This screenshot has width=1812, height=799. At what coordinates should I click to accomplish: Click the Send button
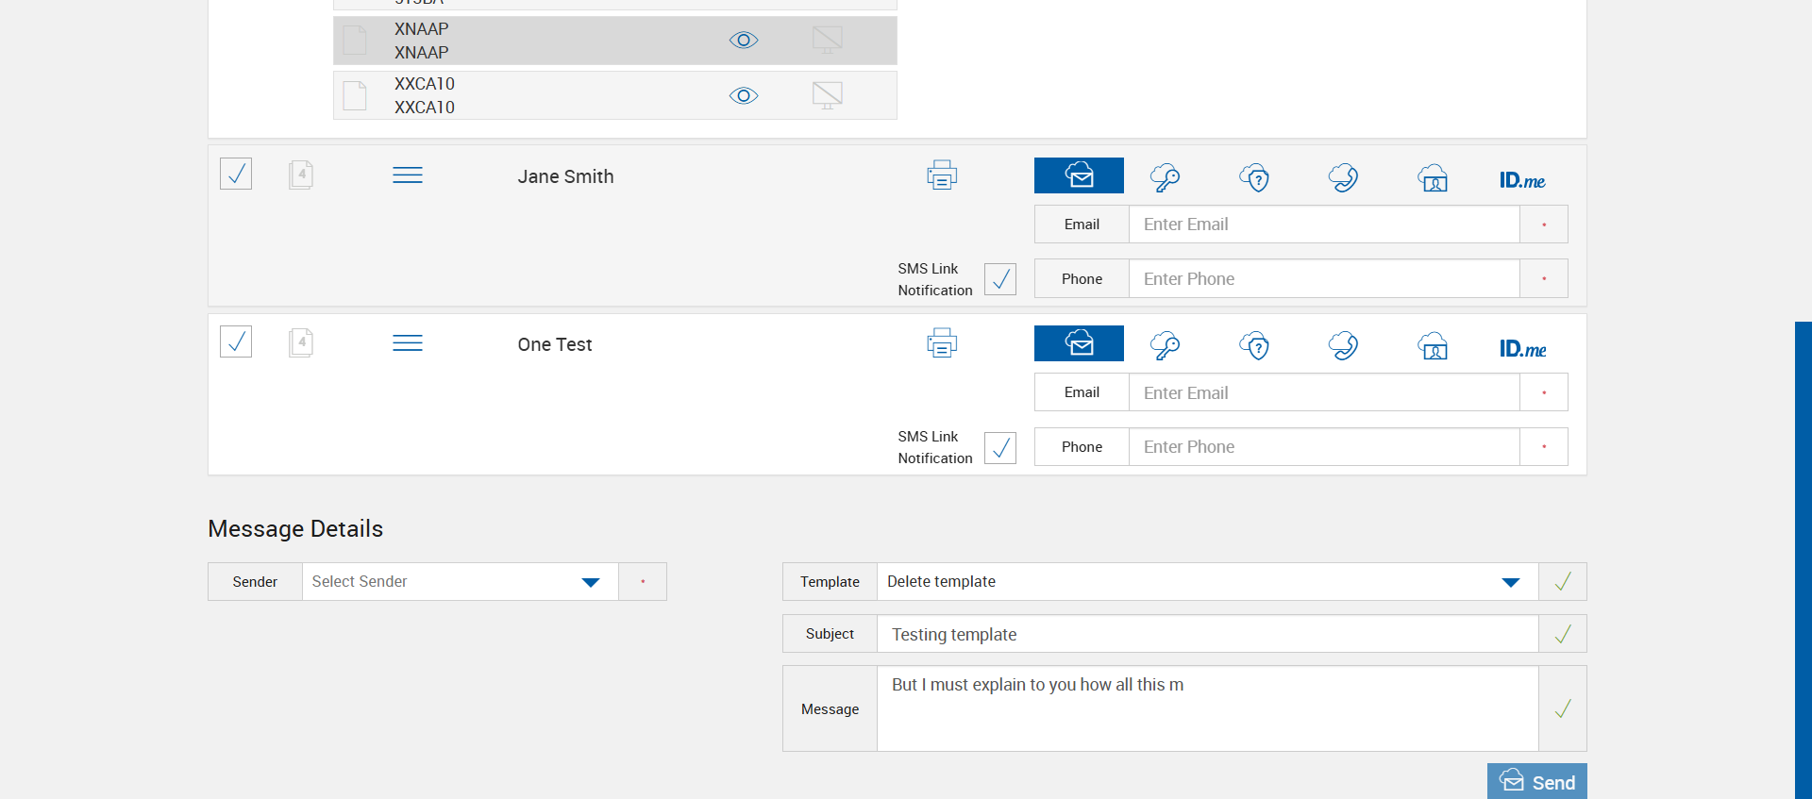point(1536,782)
